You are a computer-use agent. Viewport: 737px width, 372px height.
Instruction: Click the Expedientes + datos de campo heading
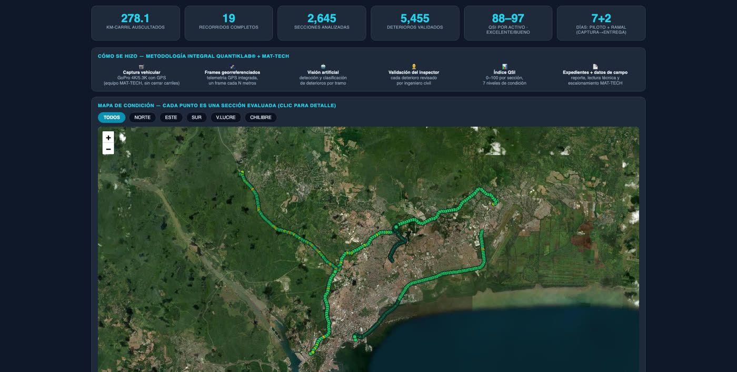click(595, 73)
